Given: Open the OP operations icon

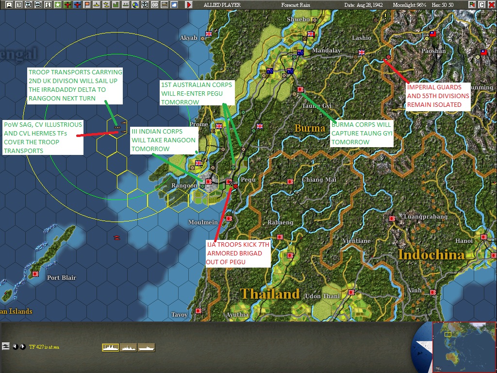Looking at the screenshot, I should point(155,5).
